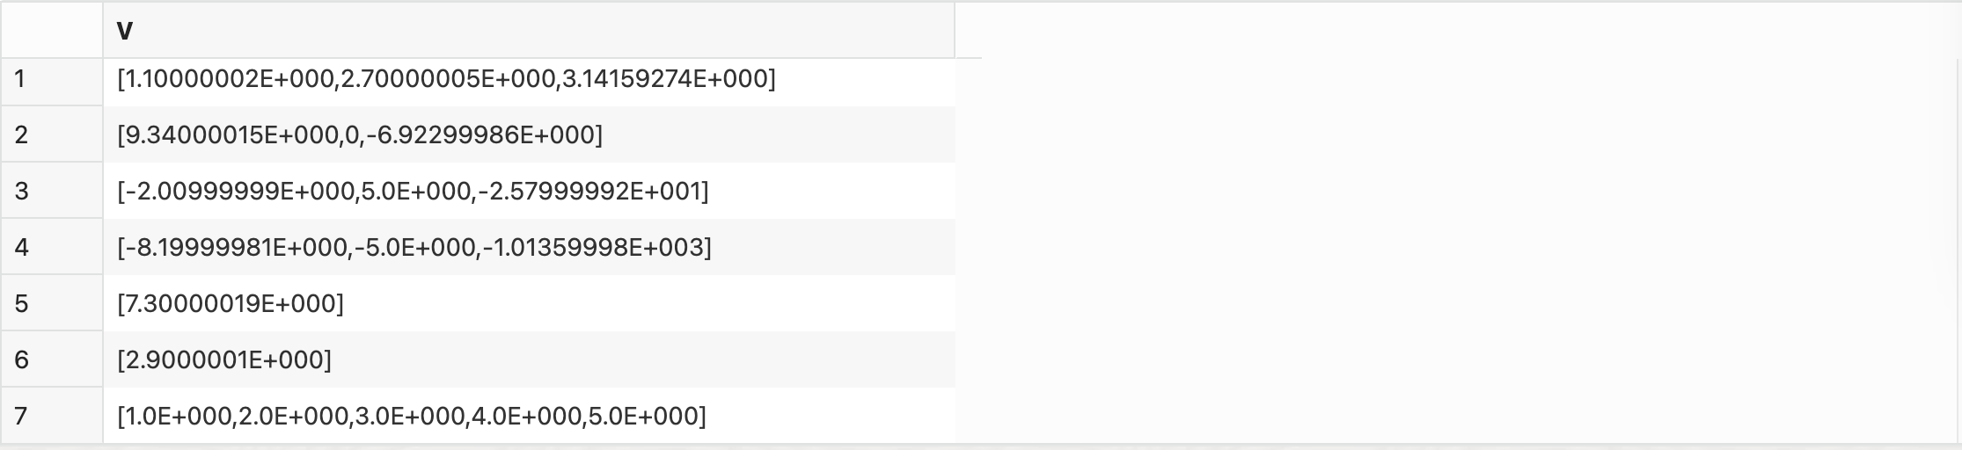Click the -1.01359998E+003 value in row 4
The image size is (1962, 450).
pyautogui.click(x=593, y=247)
